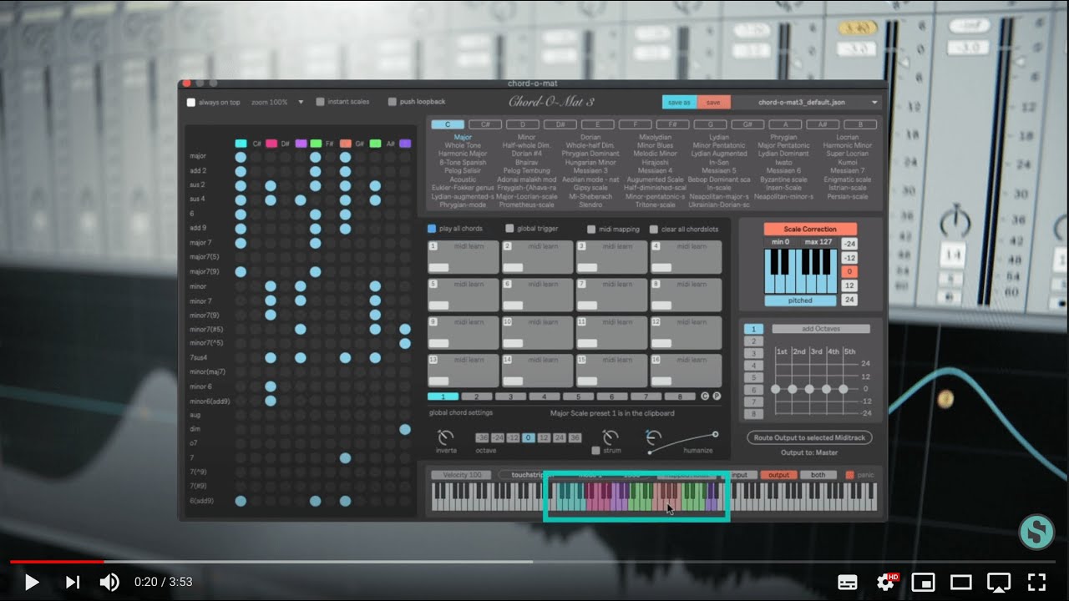This screenshot has width=1069, height=601.
Task: Select preset tab 2 below chord slots
Action: coord(477,396)
